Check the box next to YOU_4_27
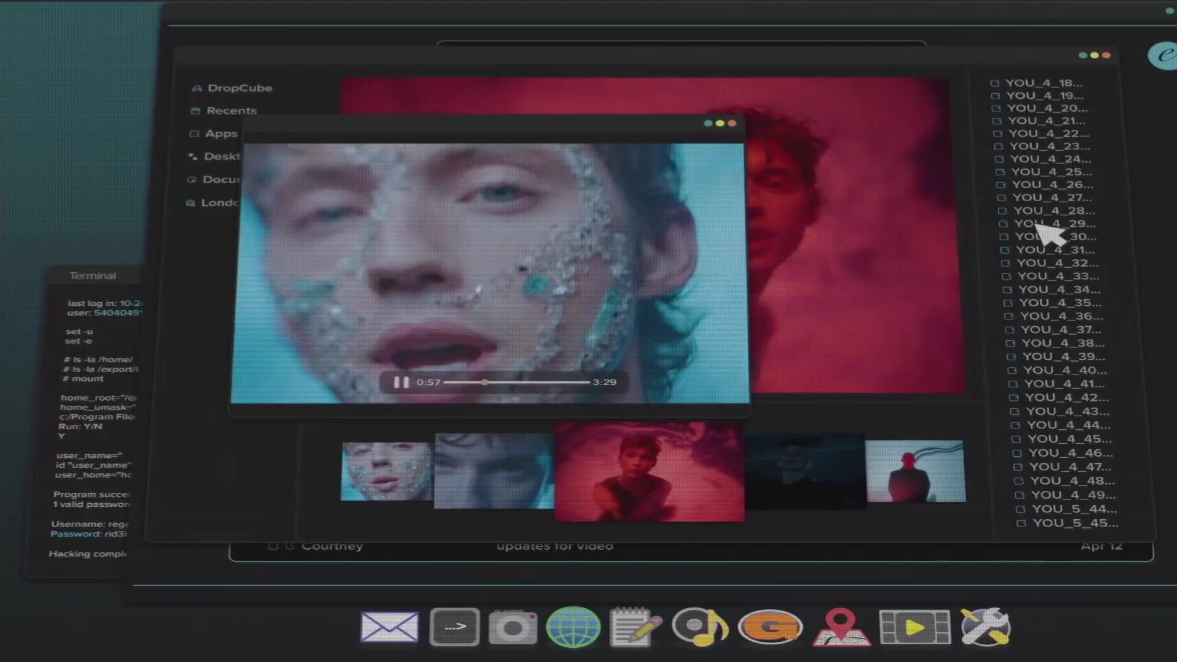Screen dimensions: 1177x662 1002,198
